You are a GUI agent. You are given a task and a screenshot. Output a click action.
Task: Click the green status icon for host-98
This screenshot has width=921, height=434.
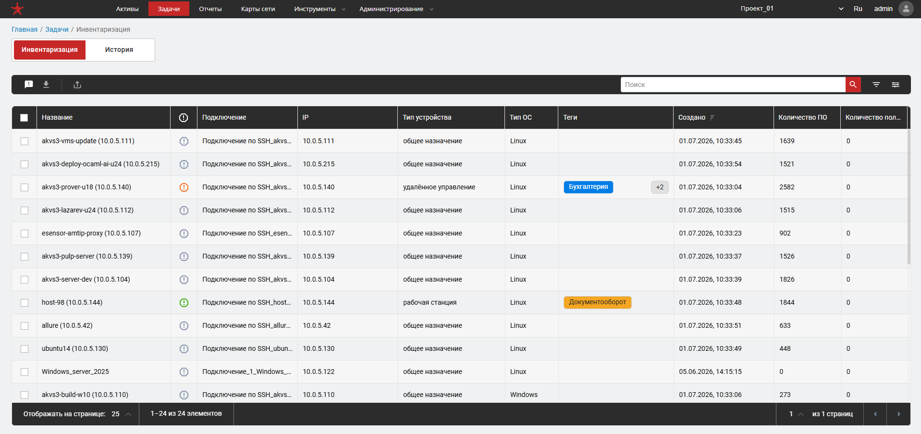pos(184,303)
